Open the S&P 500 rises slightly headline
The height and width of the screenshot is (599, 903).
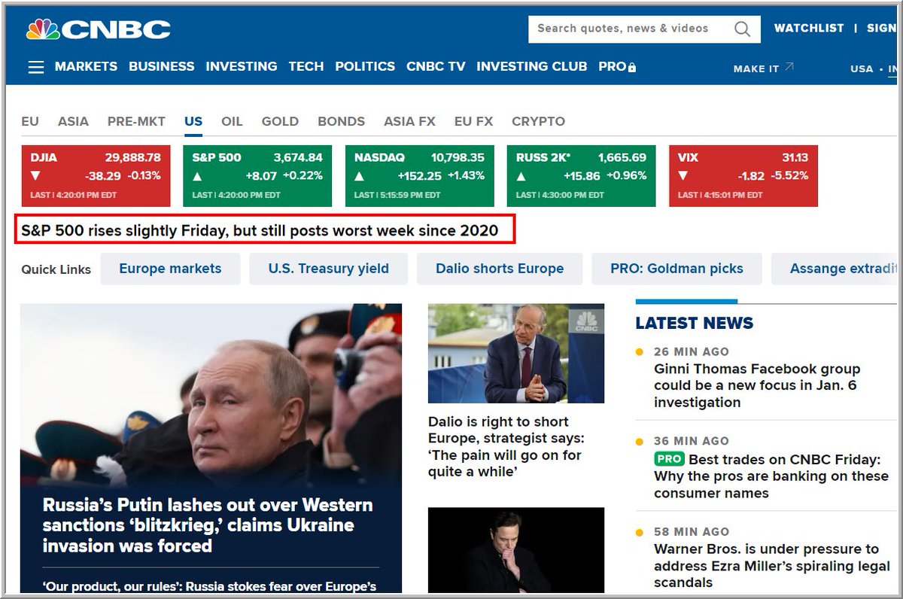(260, 230)
